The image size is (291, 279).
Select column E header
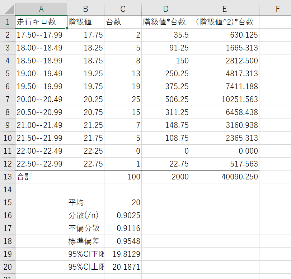[225, 9]
